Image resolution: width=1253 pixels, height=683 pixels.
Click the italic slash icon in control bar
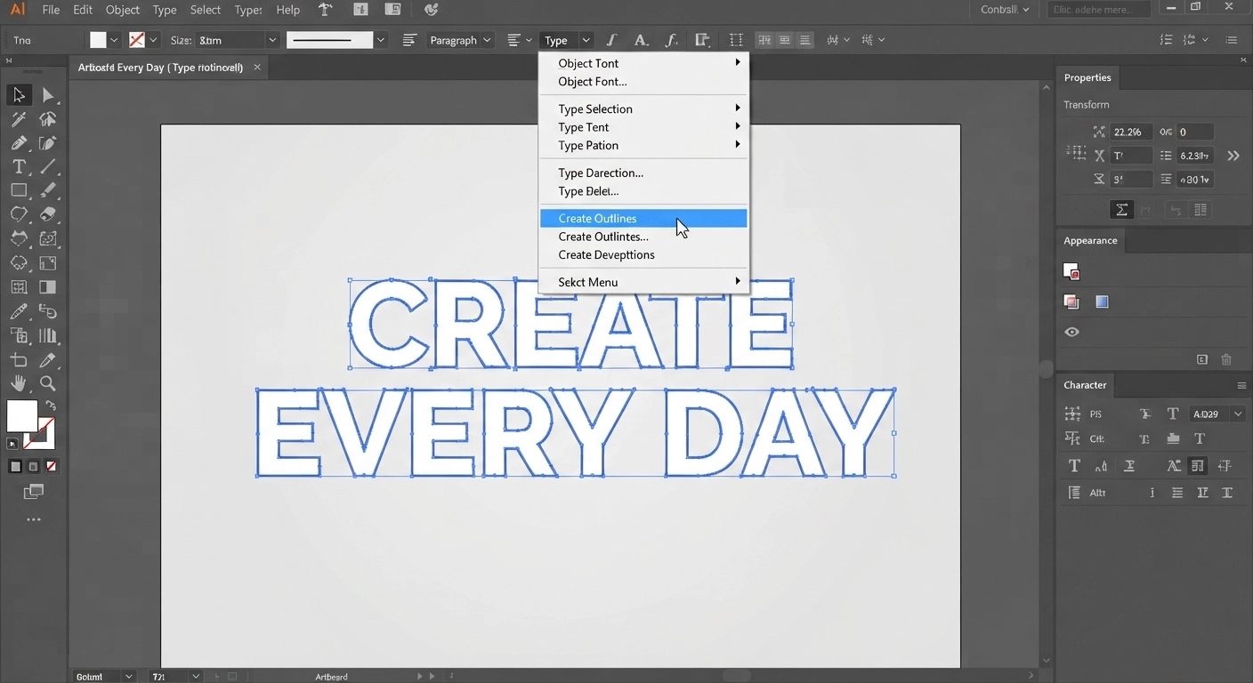coord(611,40)
